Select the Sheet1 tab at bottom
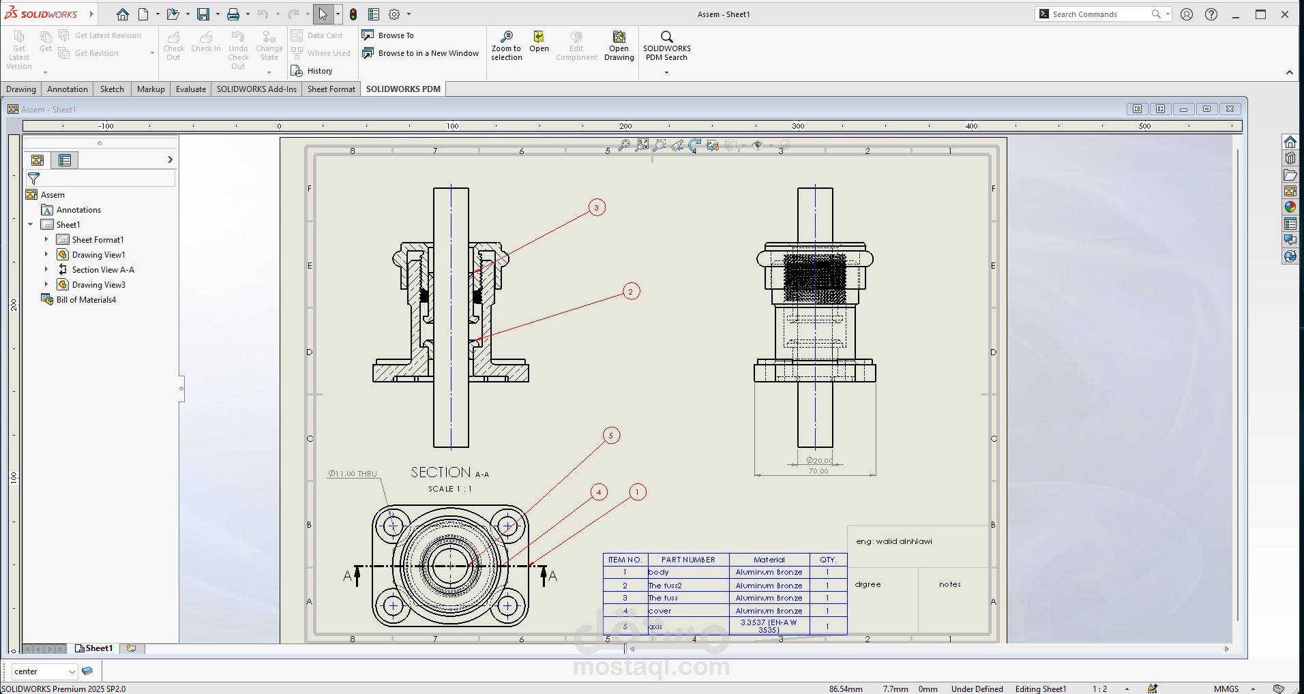 [94, 648]
